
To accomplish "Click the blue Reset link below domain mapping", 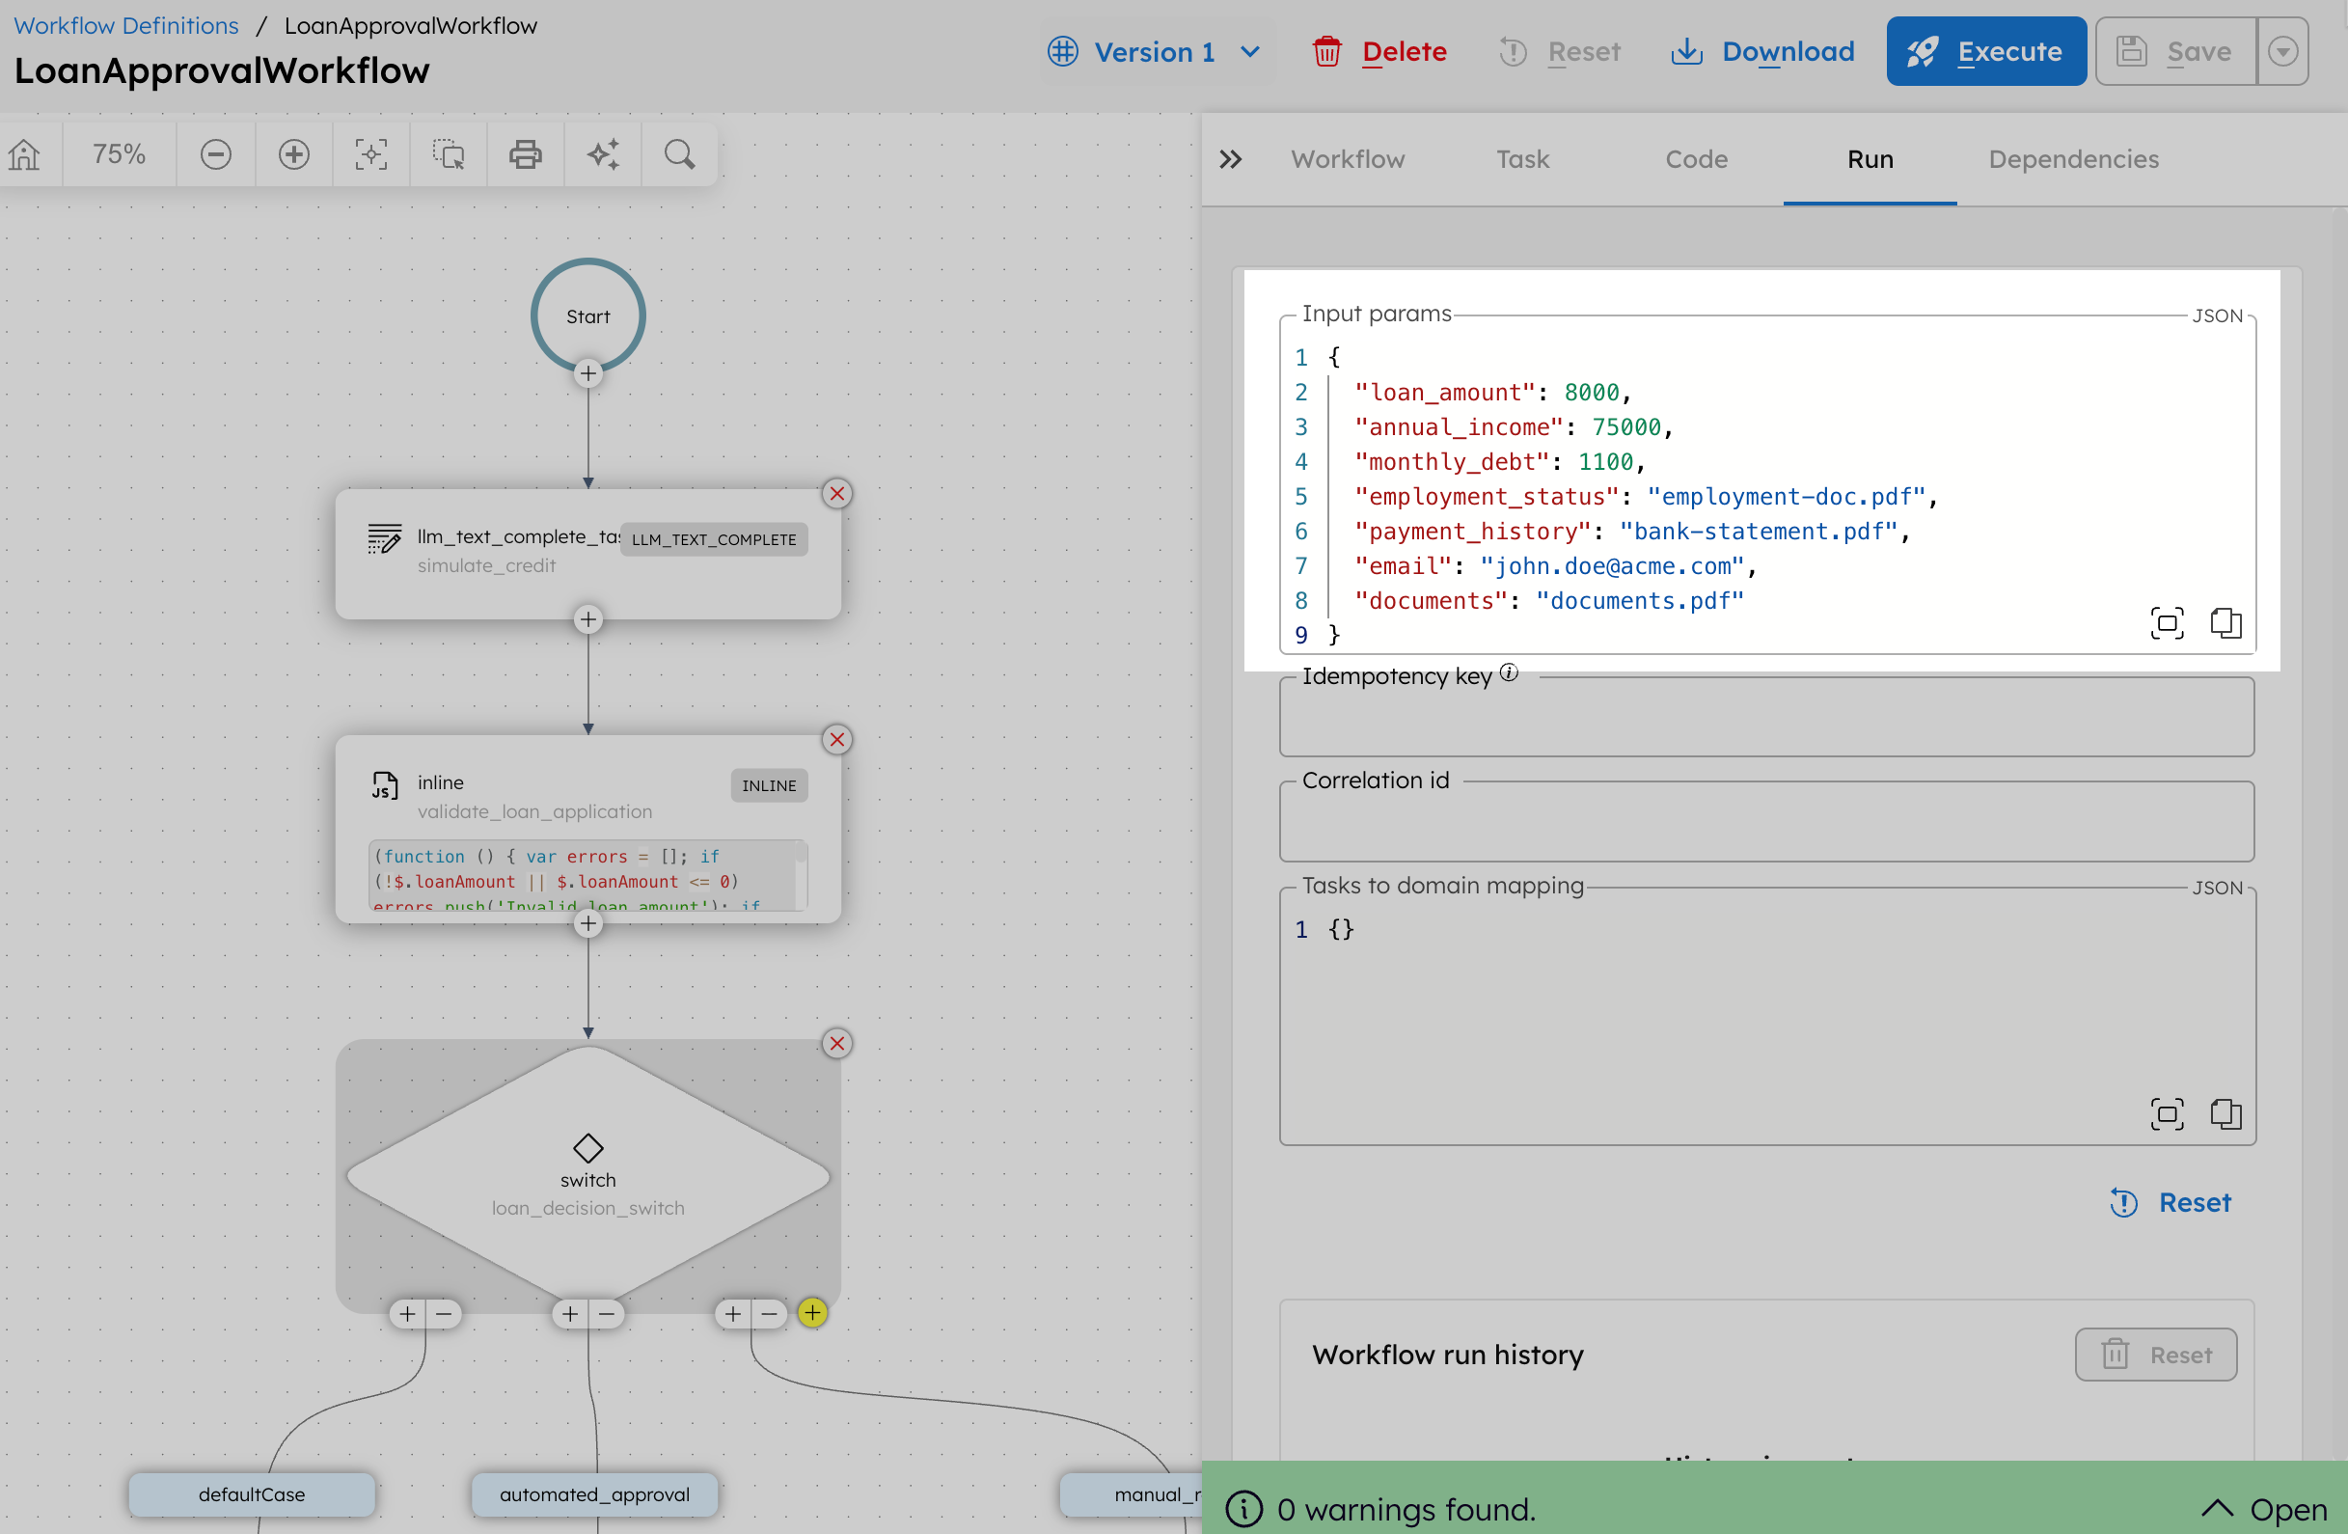I will (2171, 1202).
